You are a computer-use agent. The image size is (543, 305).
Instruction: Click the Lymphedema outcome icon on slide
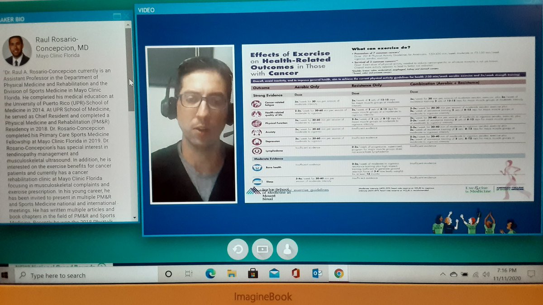(x=256, y=150)
